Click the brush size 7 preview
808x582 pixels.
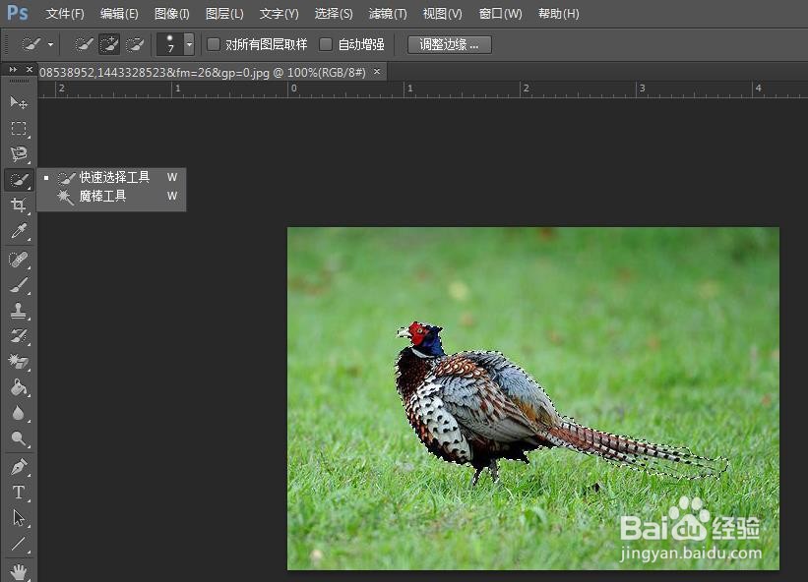coord(170,44)
